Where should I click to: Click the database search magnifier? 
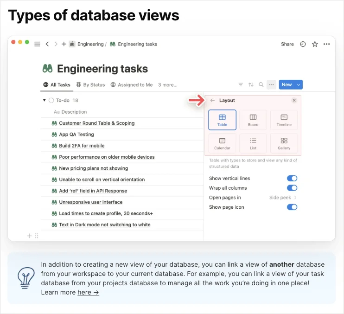261,84
